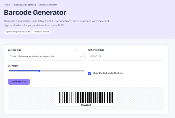Click the HELLO123 caption under barcode

(86, 105)
